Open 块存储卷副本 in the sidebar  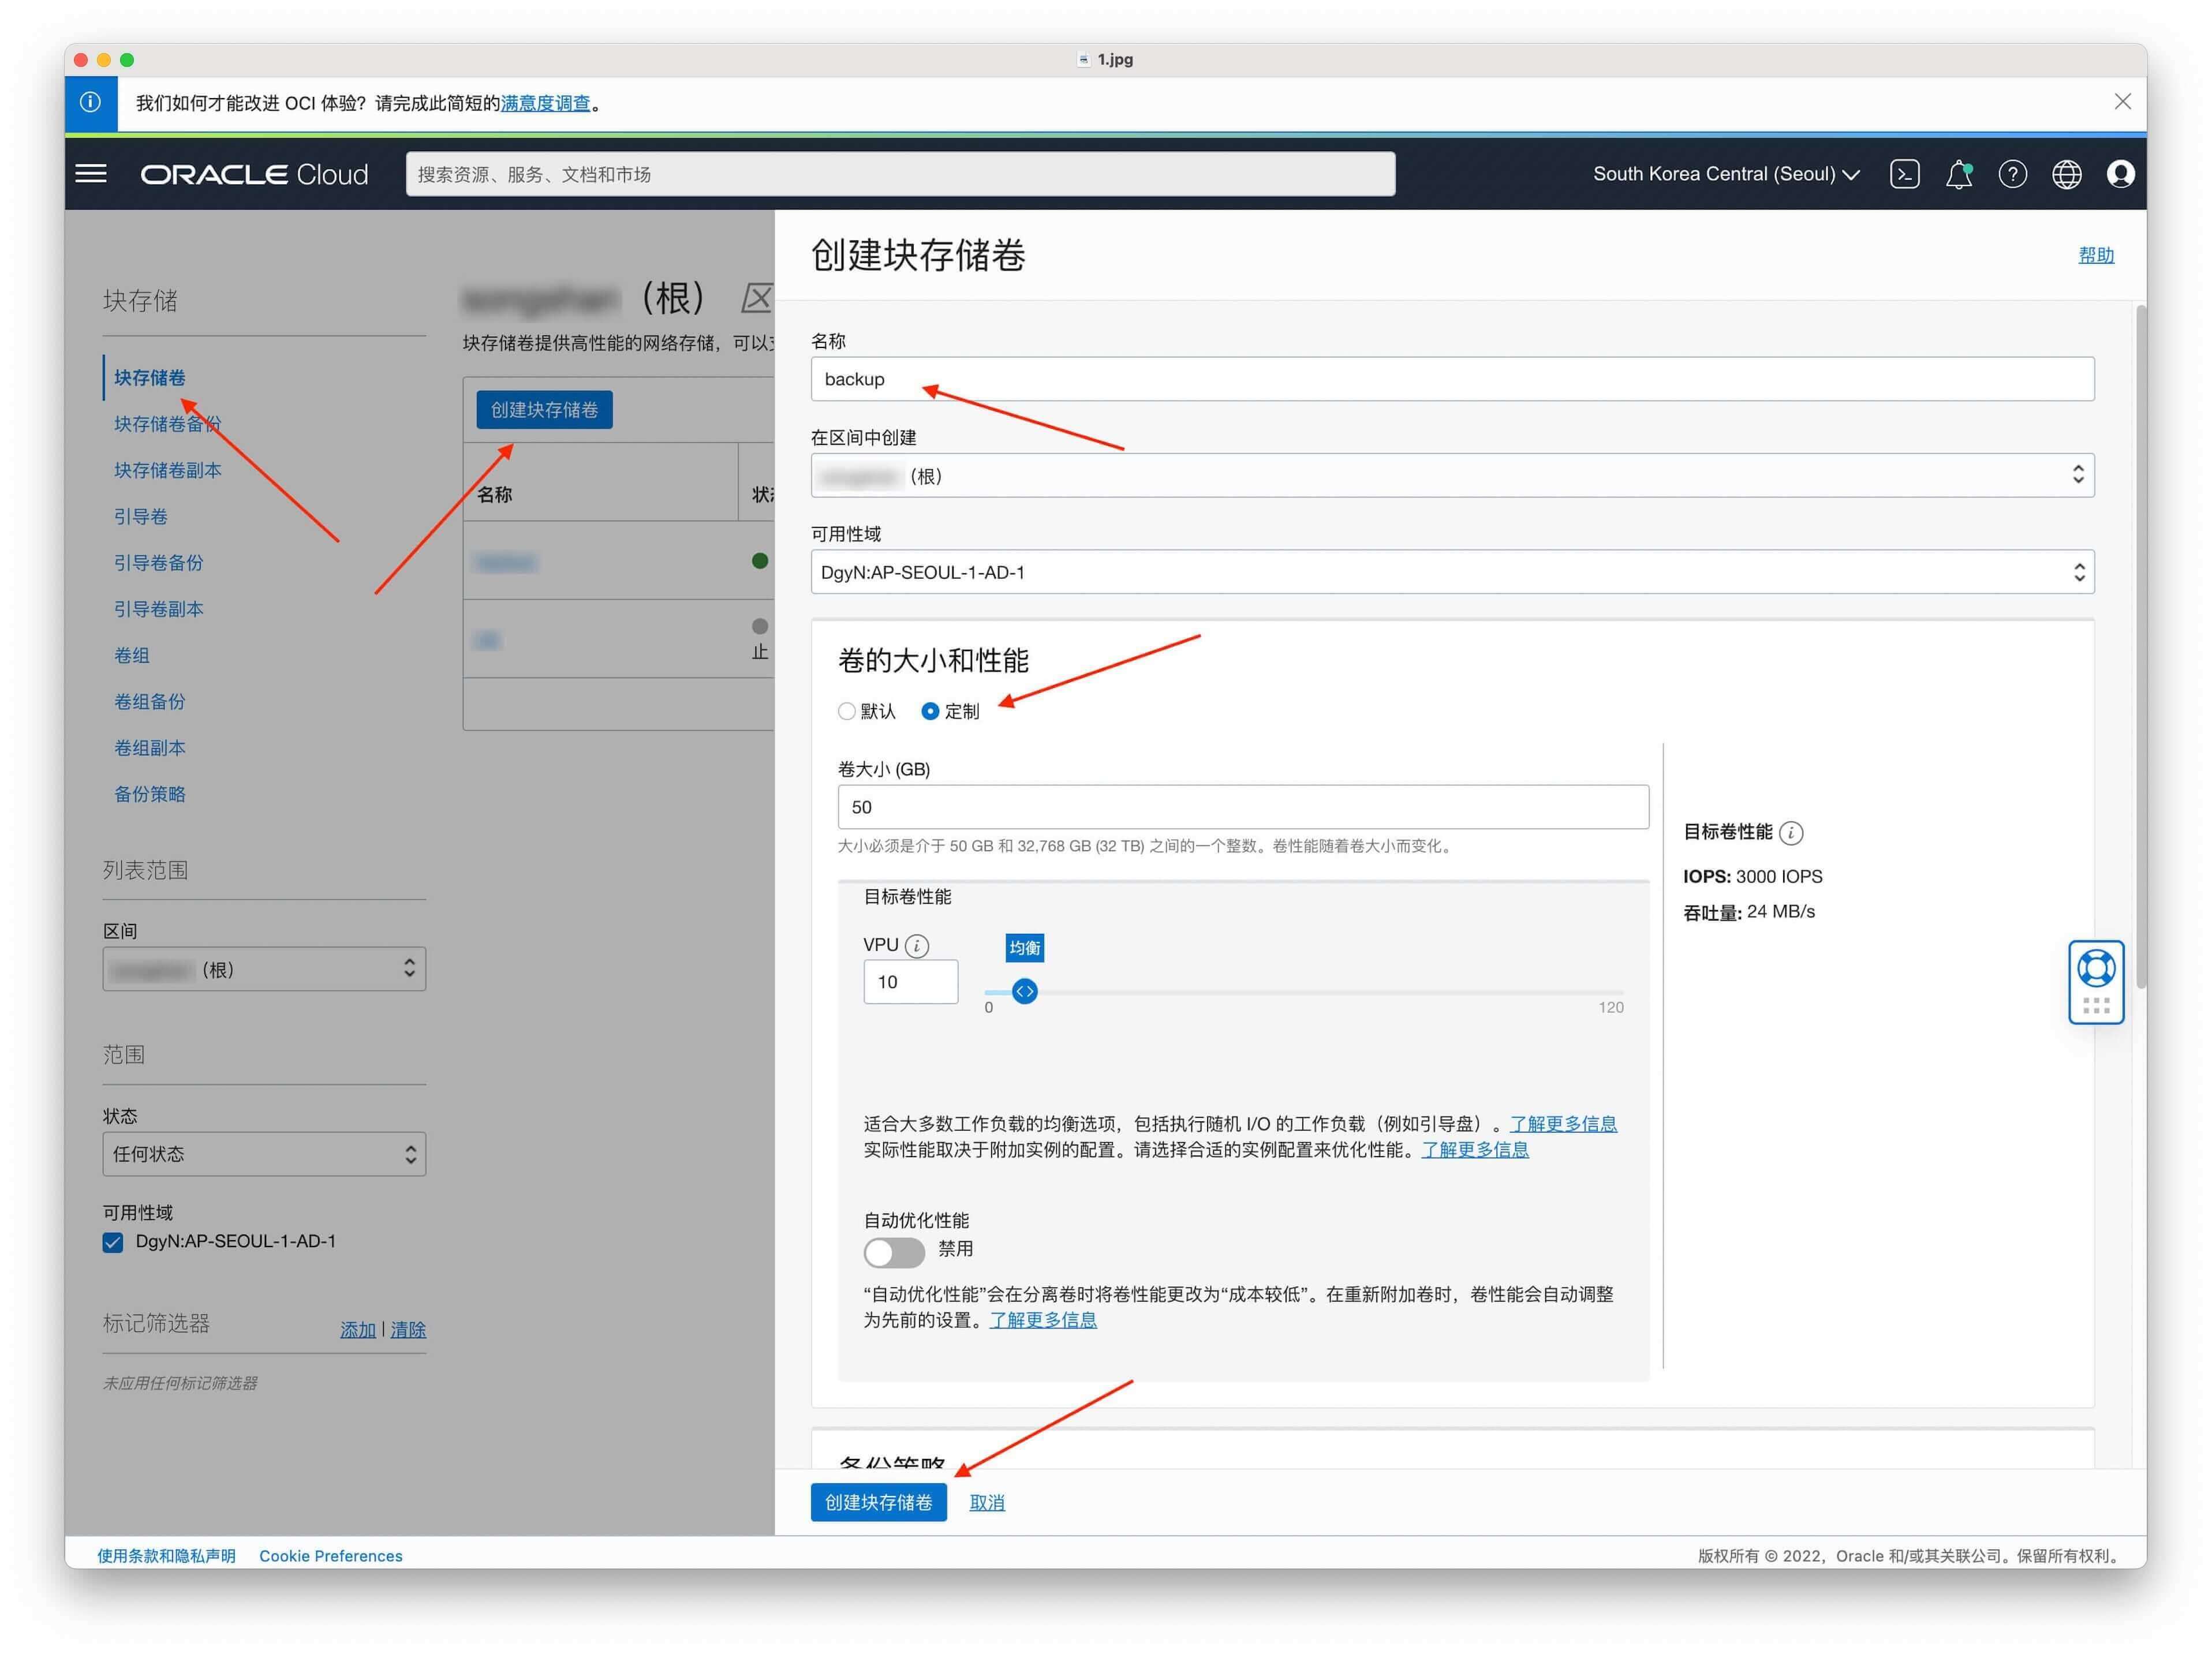pos(168,470)
